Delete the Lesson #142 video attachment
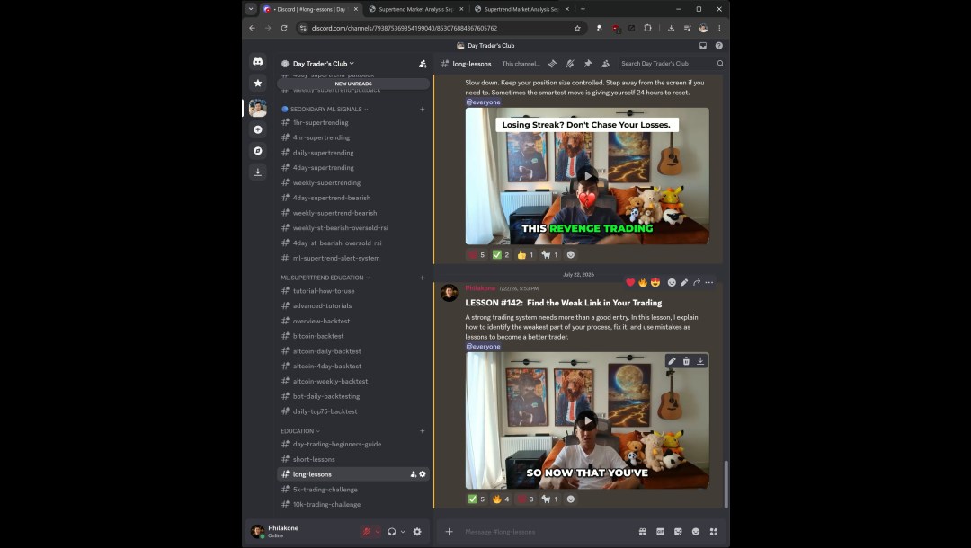Viewport: 971px width, 548px height. coord(686,361)
